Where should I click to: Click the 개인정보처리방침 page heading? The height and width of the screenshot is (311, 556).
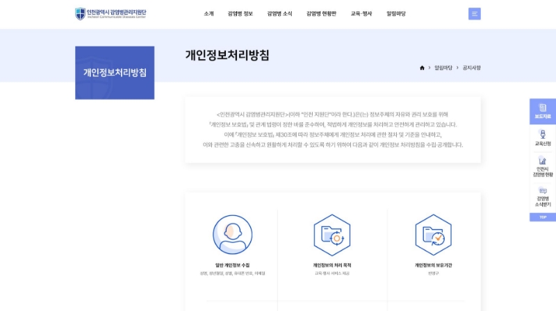click(227, 56)
